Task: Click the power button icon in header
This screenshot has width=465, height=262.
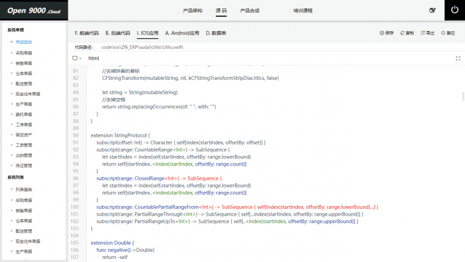Action: [x=454, y=10]
